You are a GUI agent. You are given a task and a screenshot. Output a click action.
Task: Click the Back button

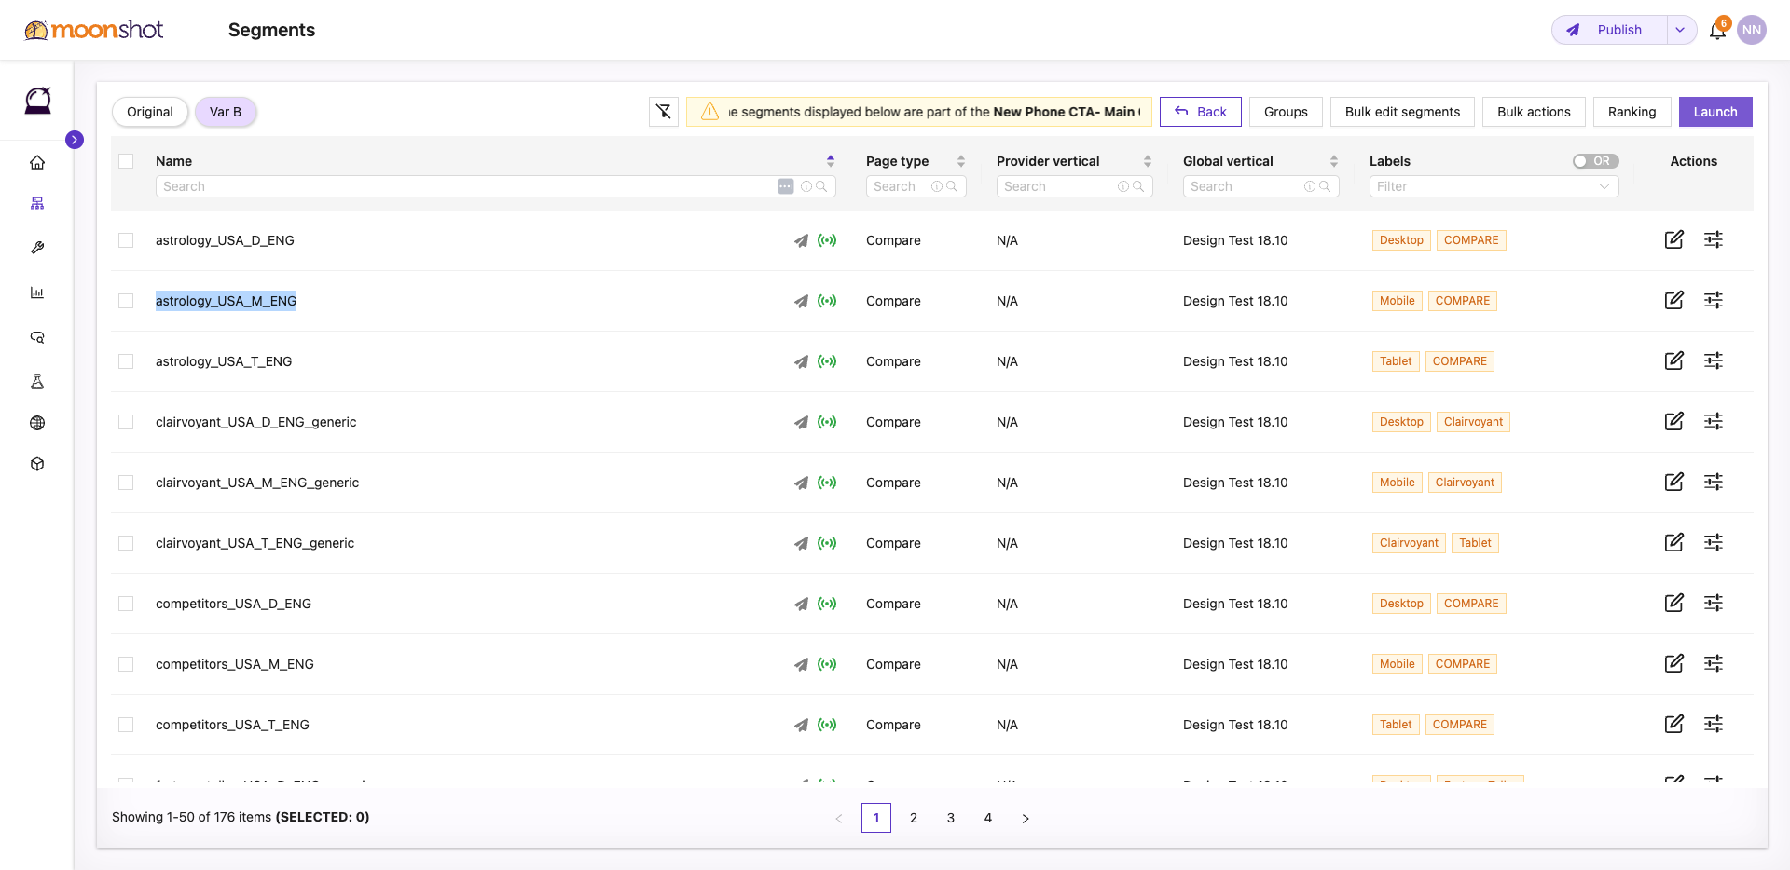coord(1201,112)
